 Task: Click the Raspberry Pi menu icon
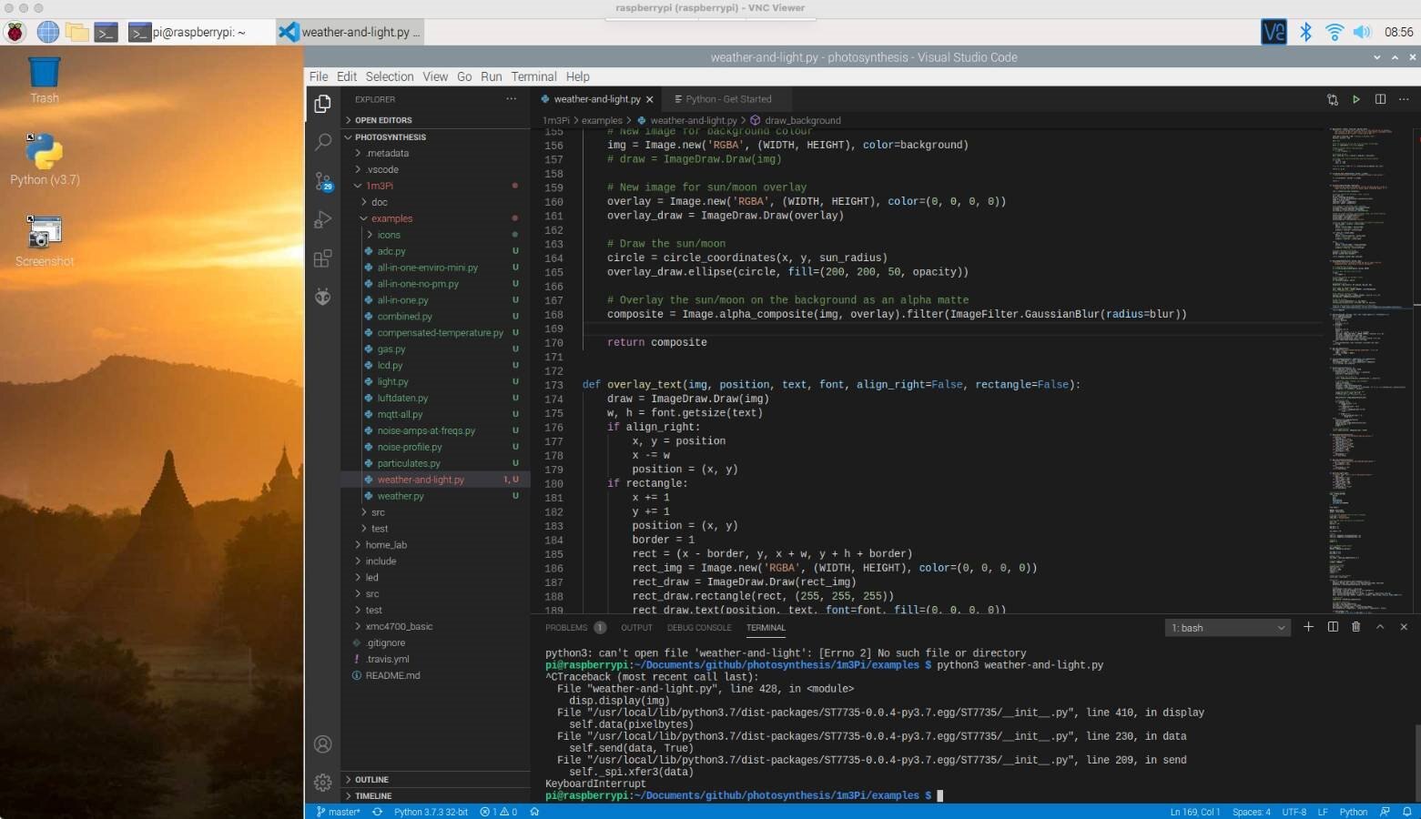[x=15, y=32]
